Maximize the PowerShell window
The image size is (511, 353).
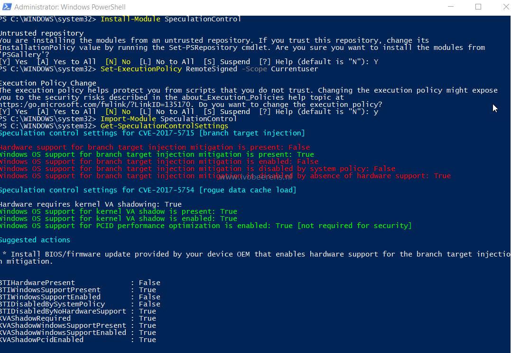478,7
